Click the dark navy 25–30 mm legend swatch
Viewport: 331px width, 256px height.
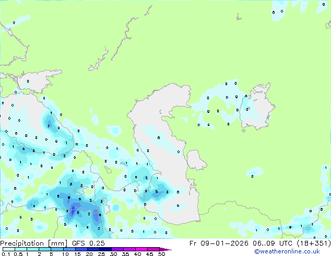(x=105, y=249)
